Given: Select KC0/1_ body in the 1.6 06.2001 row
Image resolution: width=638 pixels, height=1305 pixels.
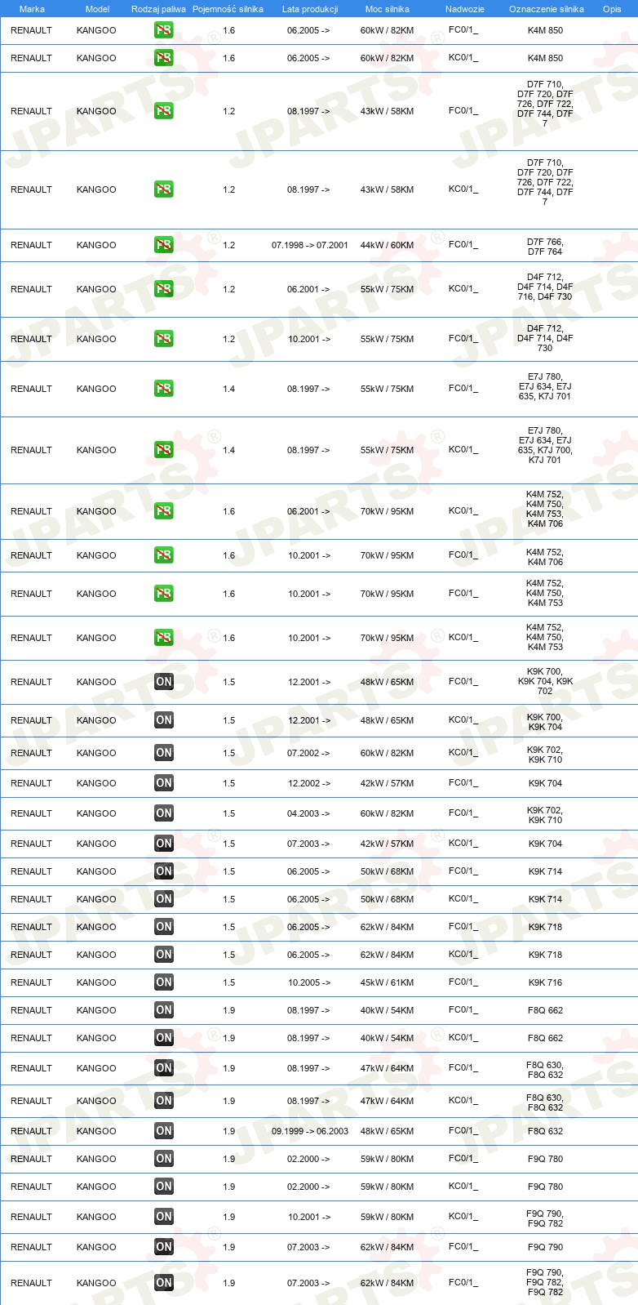Looking at the screenshot, I should [x=463, y=511].
